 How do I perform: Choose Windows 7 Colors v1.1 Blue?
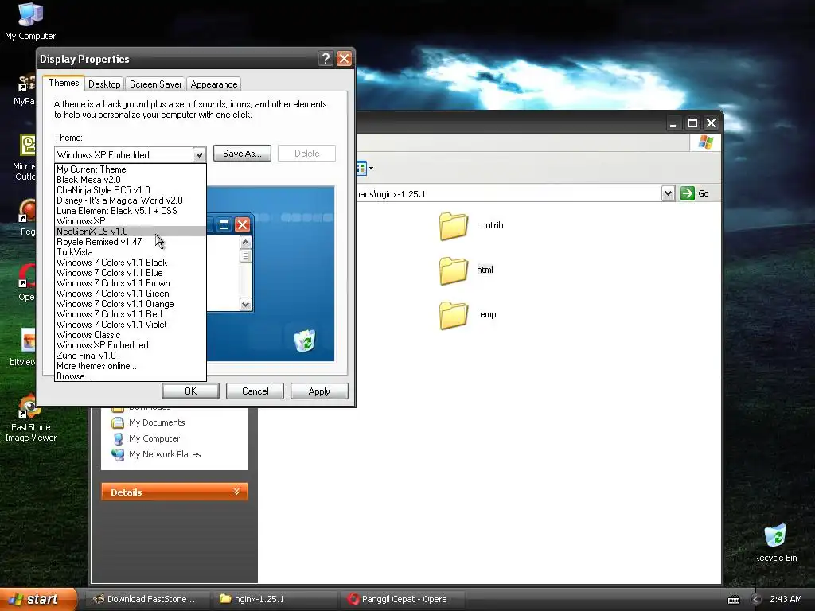coord(130,274)
